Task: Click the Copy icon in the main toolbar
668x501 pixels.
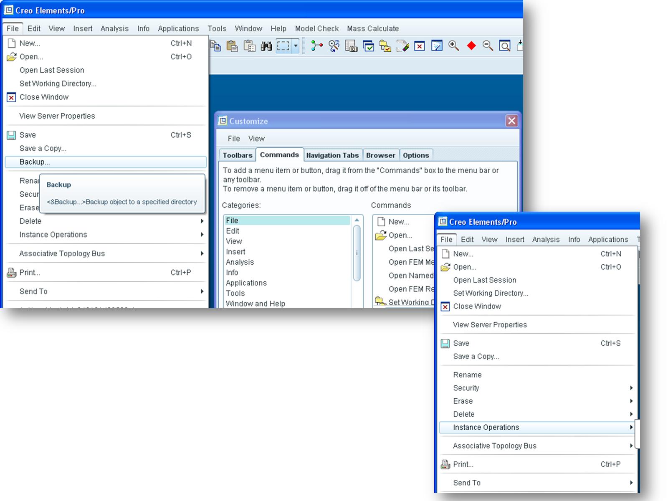Action: point(215,46)
